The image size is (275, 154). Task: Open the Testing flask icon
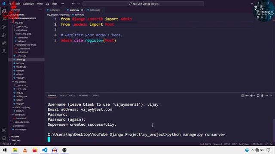pos(4,51)
